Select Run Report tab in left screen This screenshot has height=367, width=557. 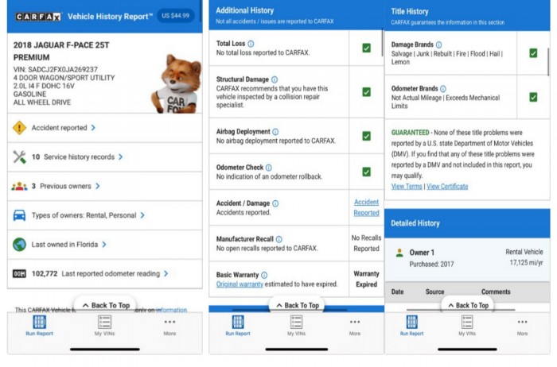click(x=40, y=326)
